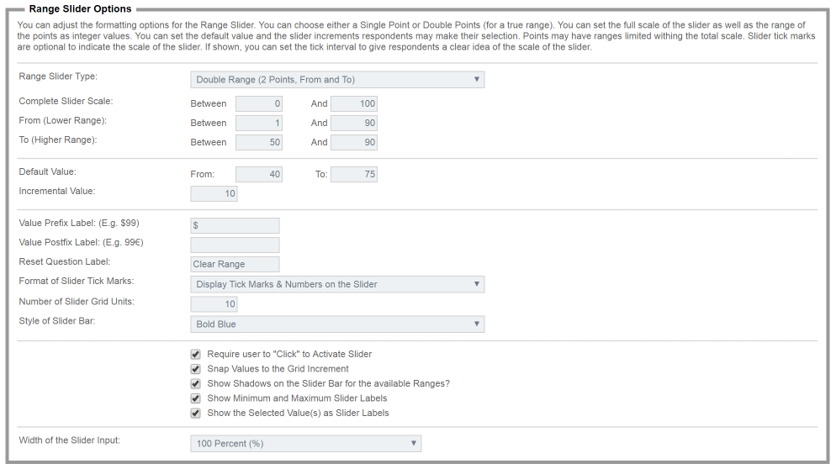836x469 pixels.
Task: Open the Style of Slider Bar dropdown
Action: click(336, 324)
